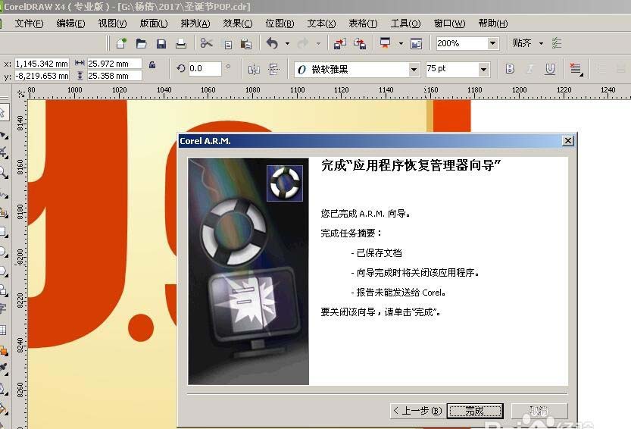Save the document with the floppy disk icon
The width and height of the screenshot is (631, 429).
(161, 43)
